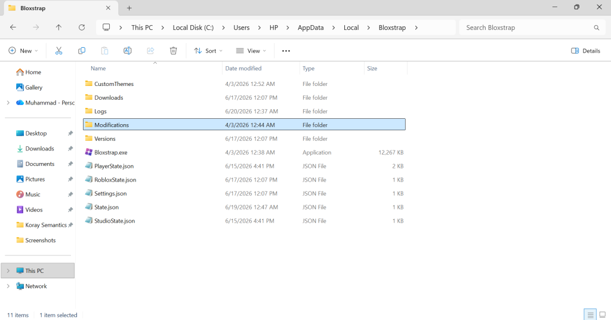Unpin Music using its pin icon

70,195
